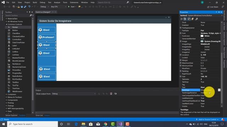227x127 pixels.
Task: Click the top Elevi button on form
Action: (46, 30)
